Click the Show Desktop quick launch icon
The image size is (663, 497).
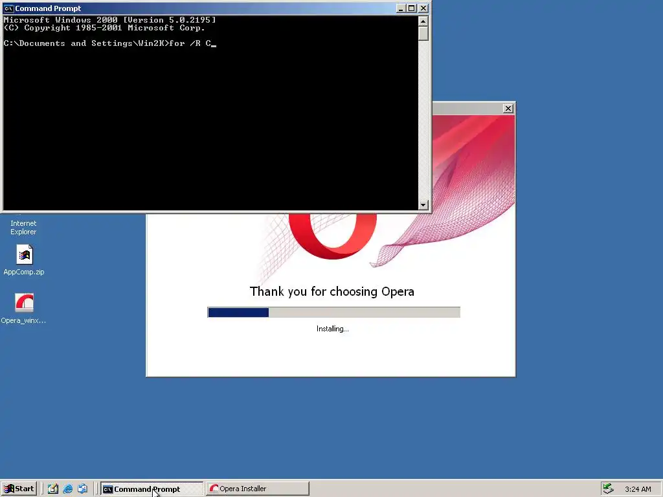point(53,489)
